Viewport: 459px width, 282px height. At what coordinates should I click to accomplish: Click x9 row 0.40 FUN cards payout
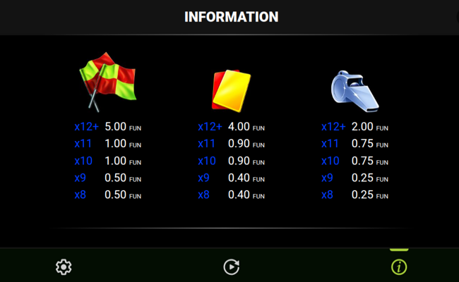pos(246,178)
